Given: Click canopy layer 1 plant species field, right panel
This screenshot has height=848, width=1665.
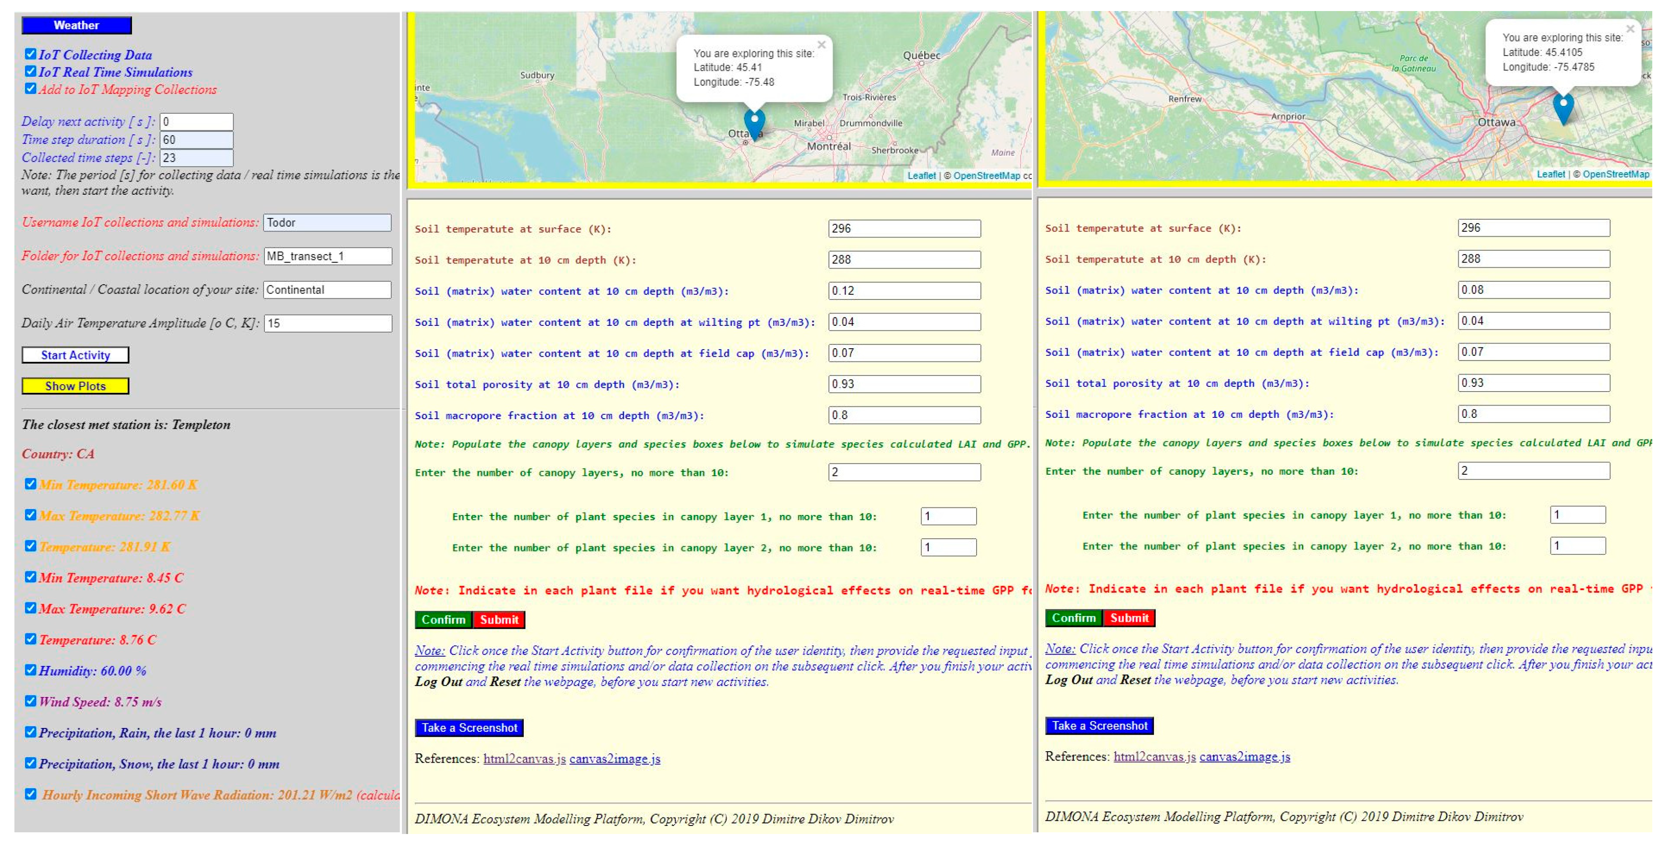Looking at the screenshot, I should (1578, 515).
